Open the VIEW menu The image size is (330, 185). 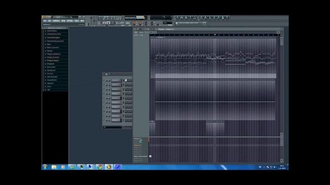63,21
